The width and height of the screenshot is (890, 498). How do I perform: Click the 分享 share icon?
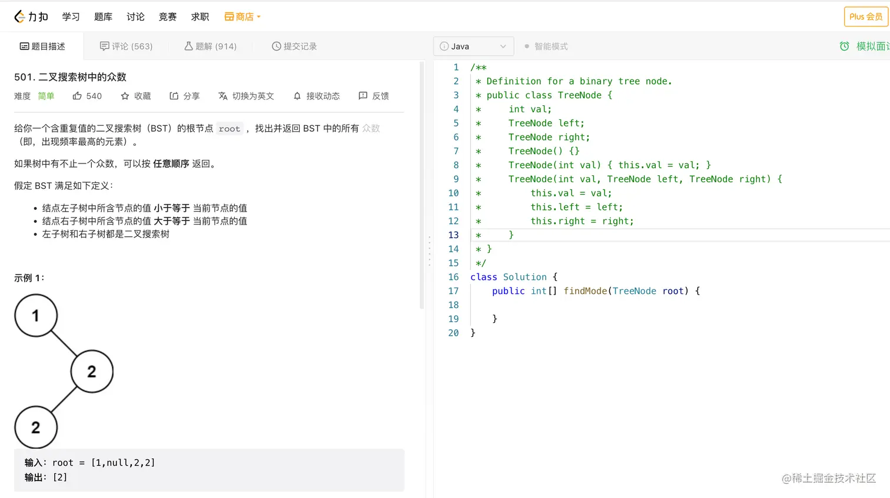[174, 96]
